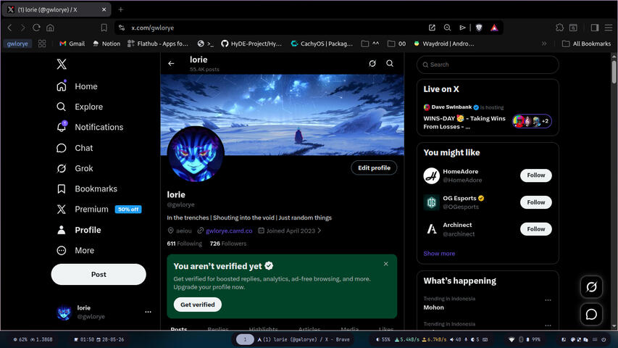Follow HomeAdore account
Viewport: 618px width, 348px height.
point(535,175)
